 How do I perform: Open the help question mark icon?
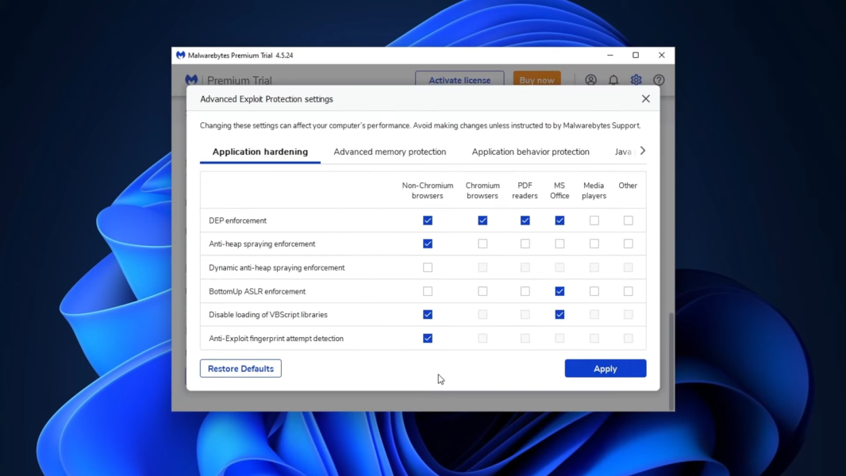659,80
